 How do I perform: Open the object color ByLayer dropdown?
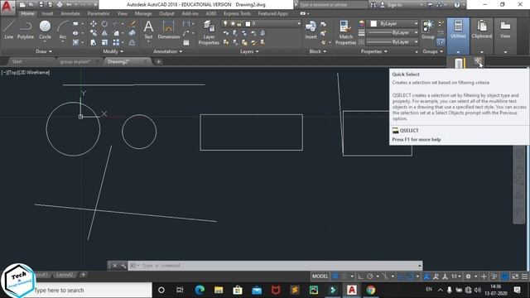(393, 24)
